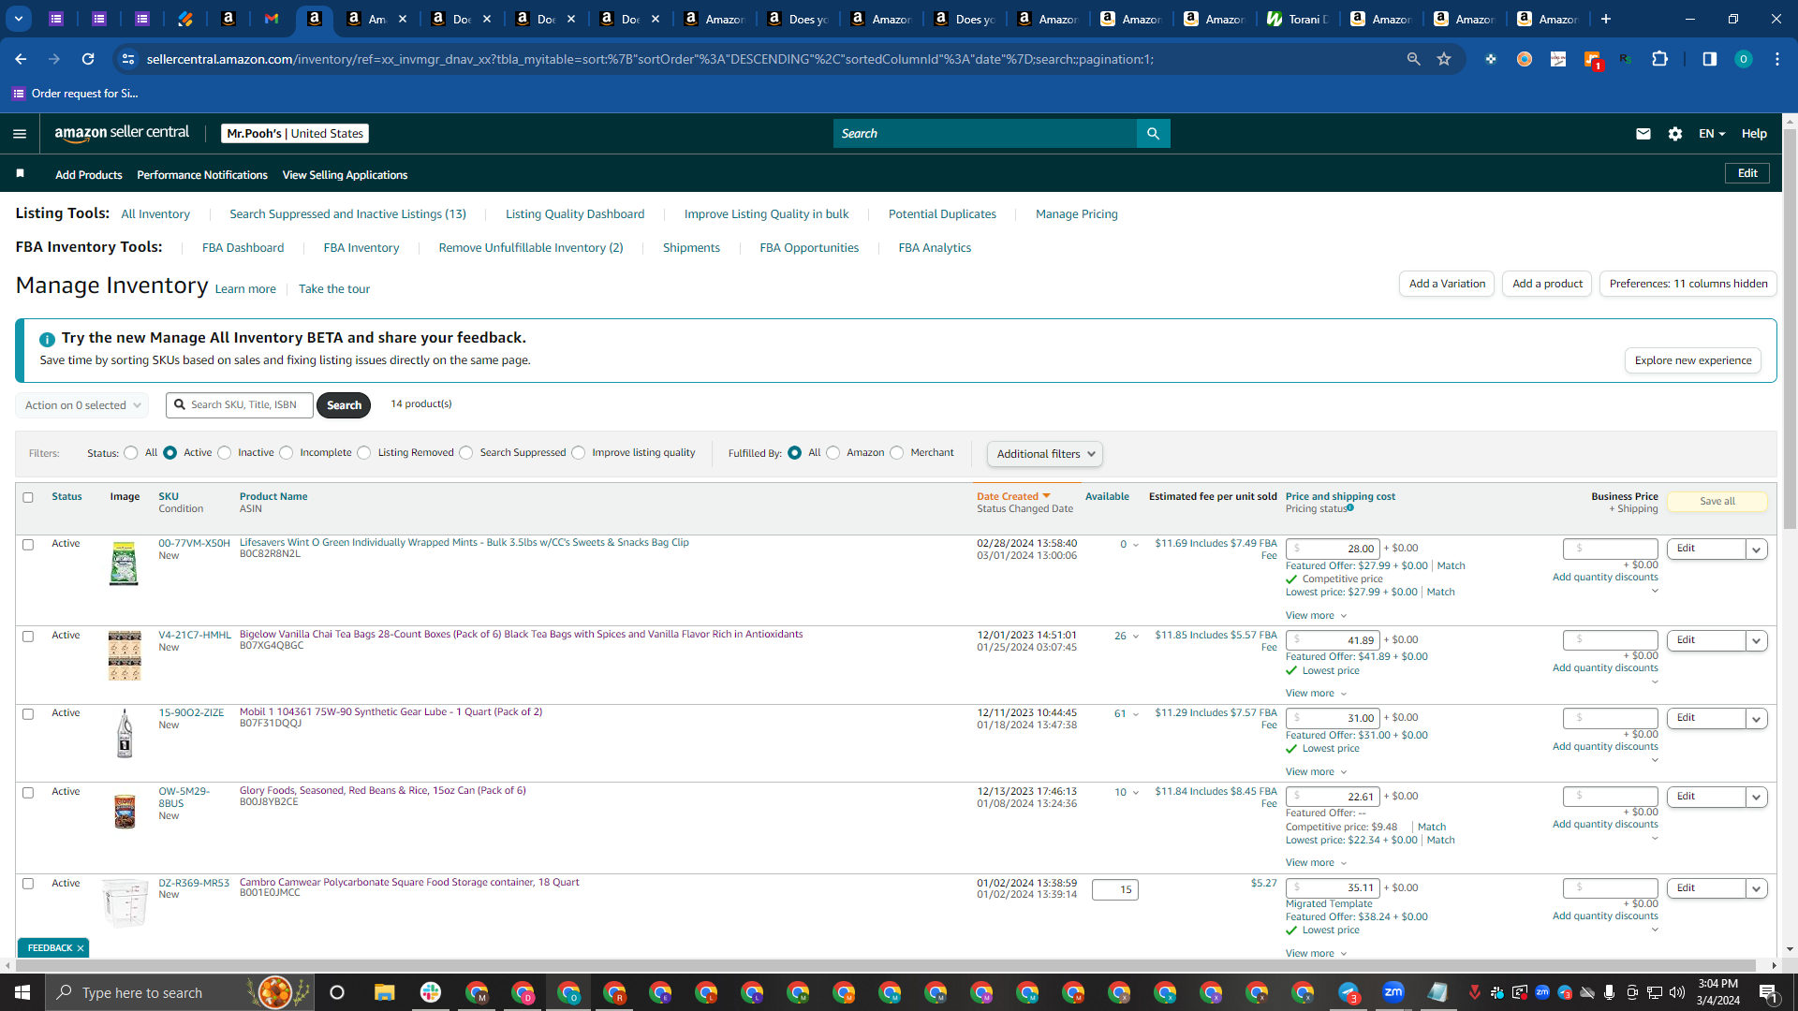Image resolution: width=1798 pixels, height=1011 pixels.
Task: Click the horizontal scrollbar at page bottom
Action: [x=884, y=965]
